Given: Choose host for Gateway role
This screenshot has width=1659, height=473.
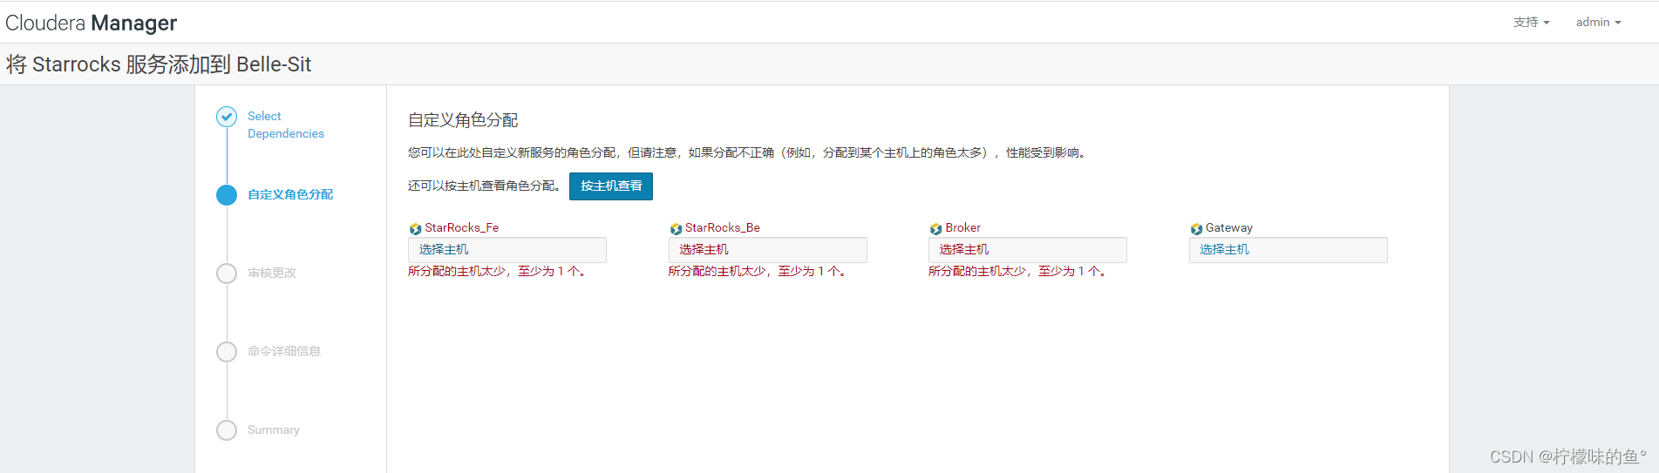Looking at the screenshot, I should tap(1288, 250).
